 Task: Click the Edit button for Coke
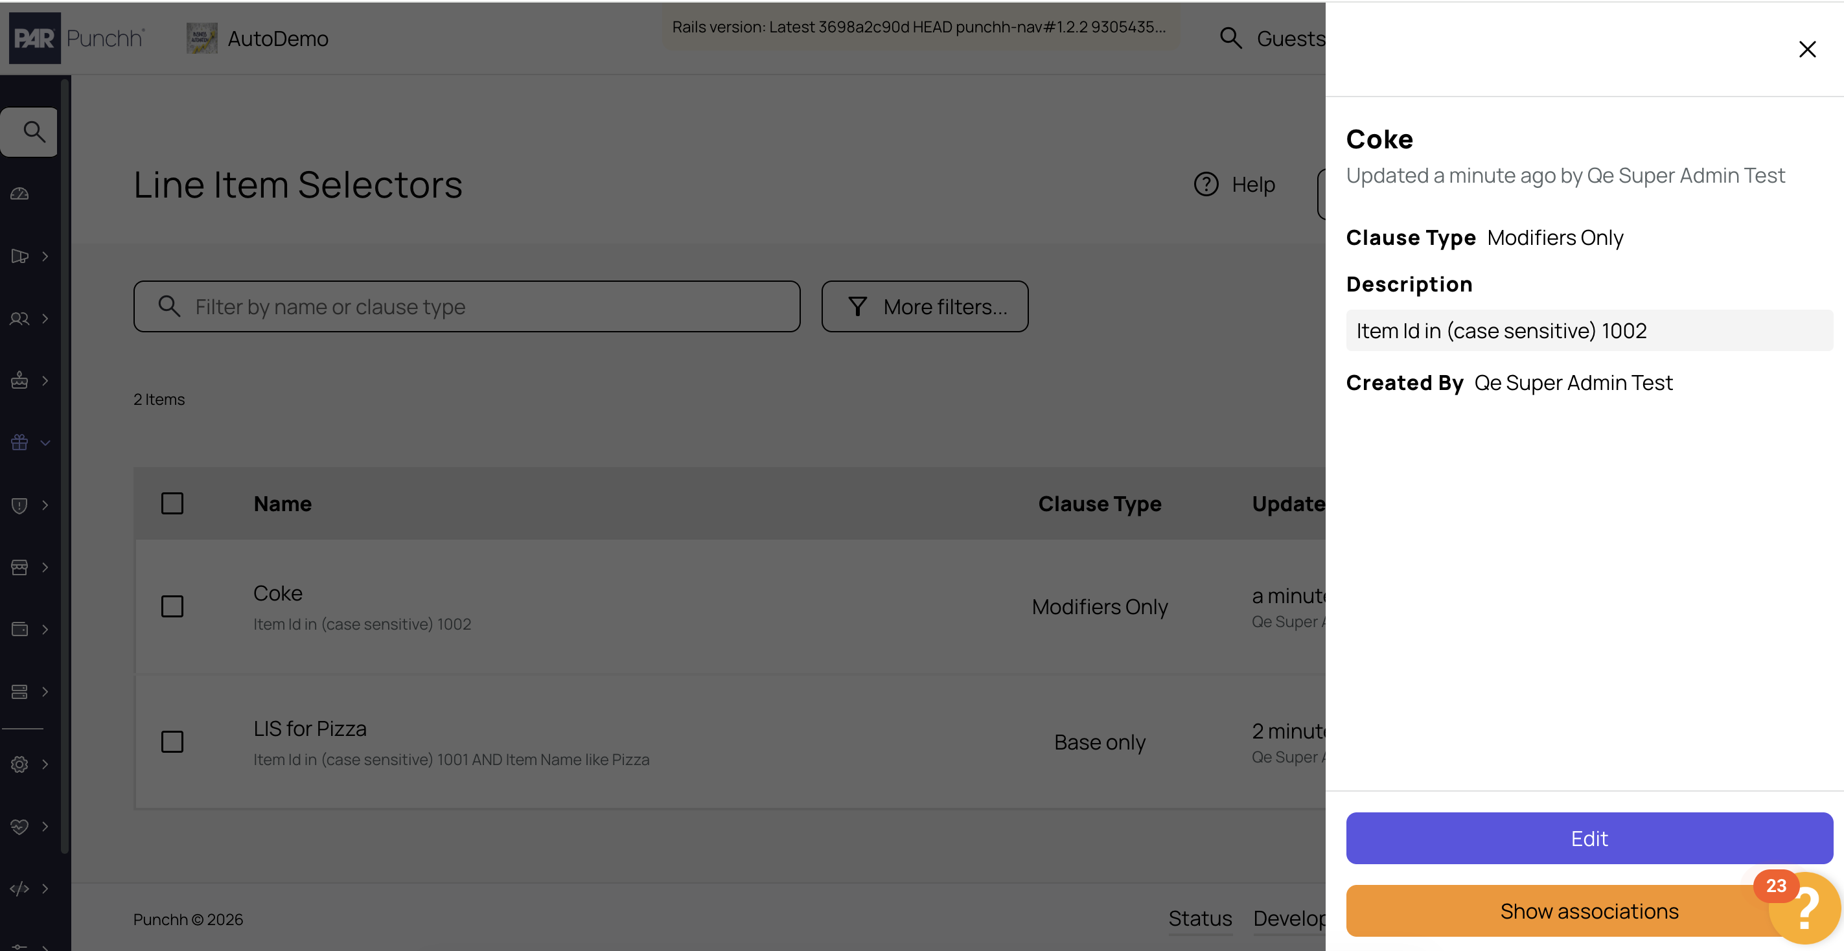coord(1589,838)
